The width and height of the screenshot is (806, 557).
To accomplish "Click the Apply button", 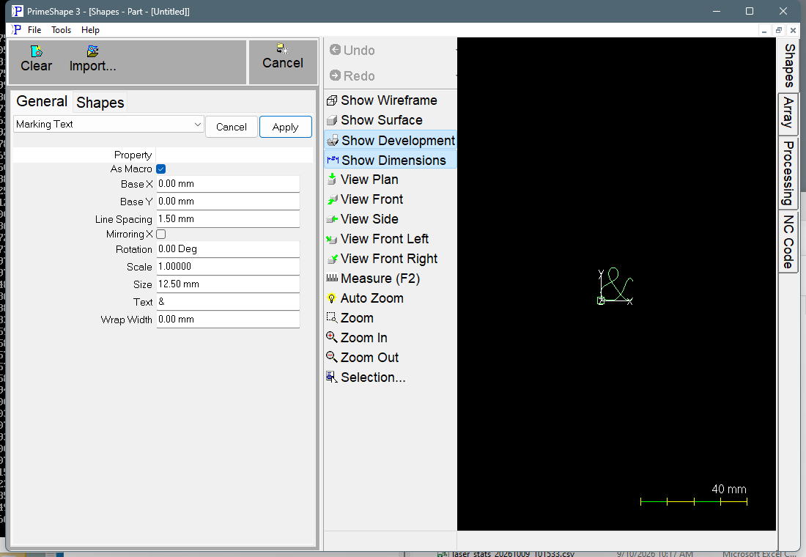I will coord(285,127).
